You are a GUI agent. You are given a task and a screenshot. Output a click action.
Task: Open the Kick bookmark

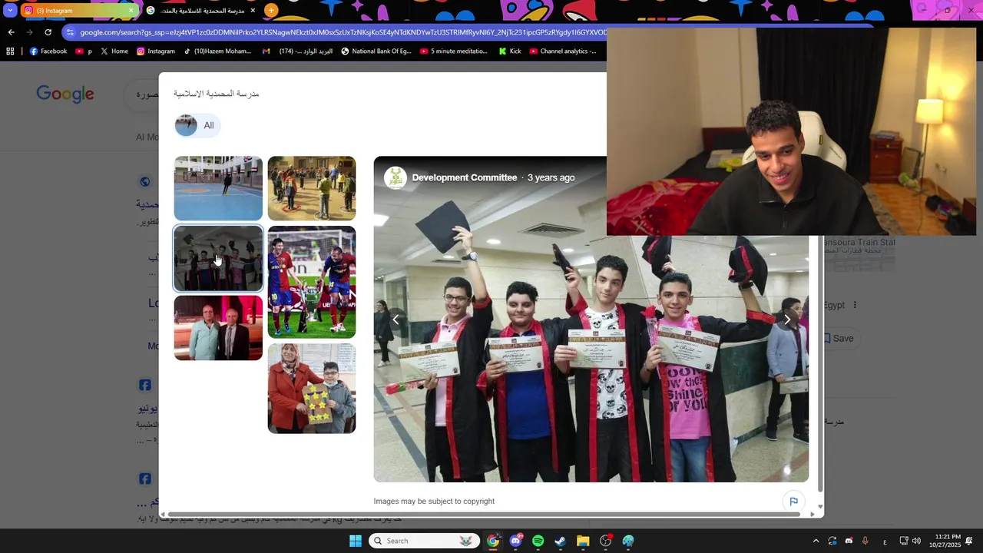(x=510, y=51)
